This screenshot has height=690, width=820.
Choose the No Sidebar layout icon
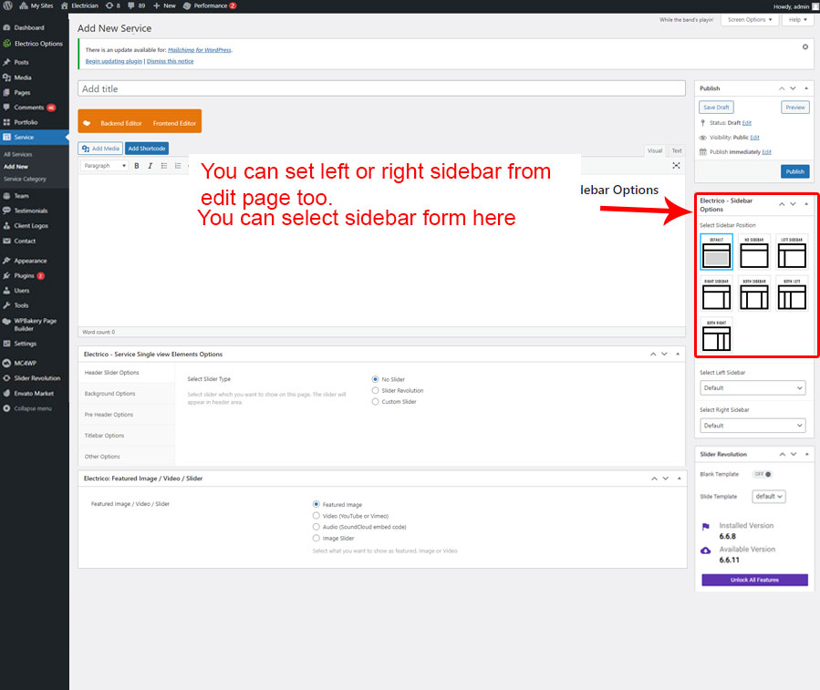click(753, 252)
